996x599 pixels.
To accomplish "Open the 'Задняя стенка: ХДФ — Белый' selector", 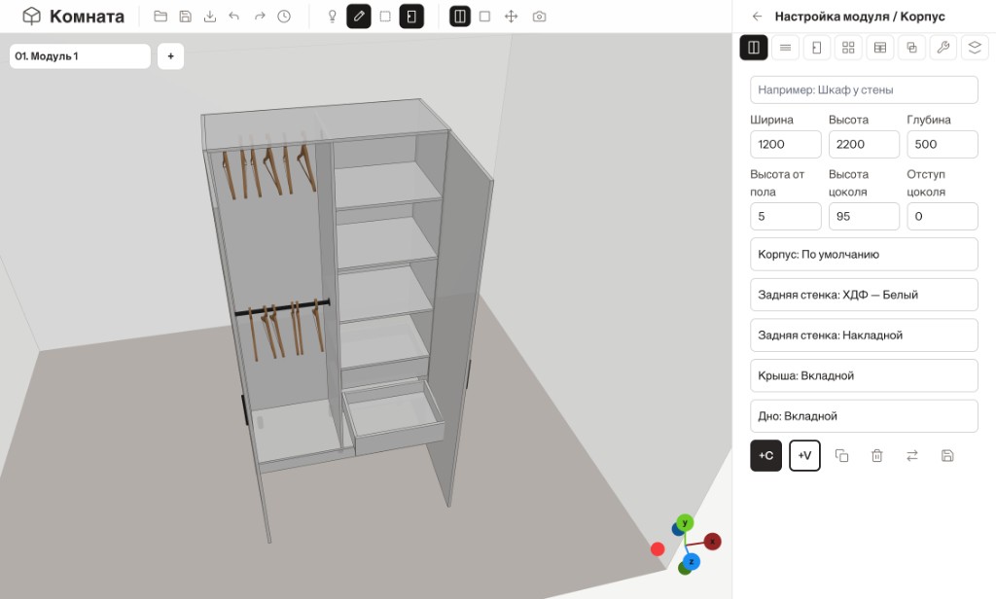I will coord(864,295).
